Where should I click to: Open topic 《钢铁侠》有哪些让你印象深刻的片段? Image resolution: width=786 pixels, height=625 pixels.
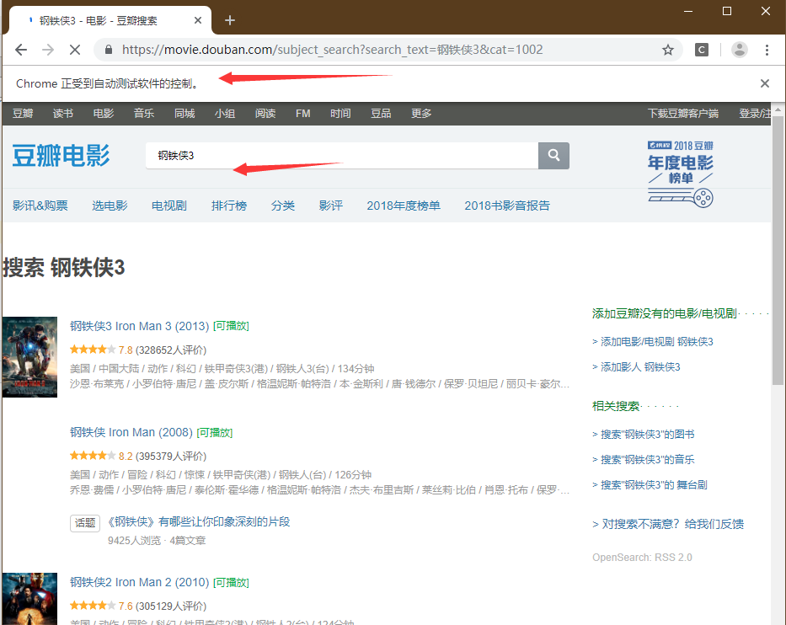pos(199,521)
